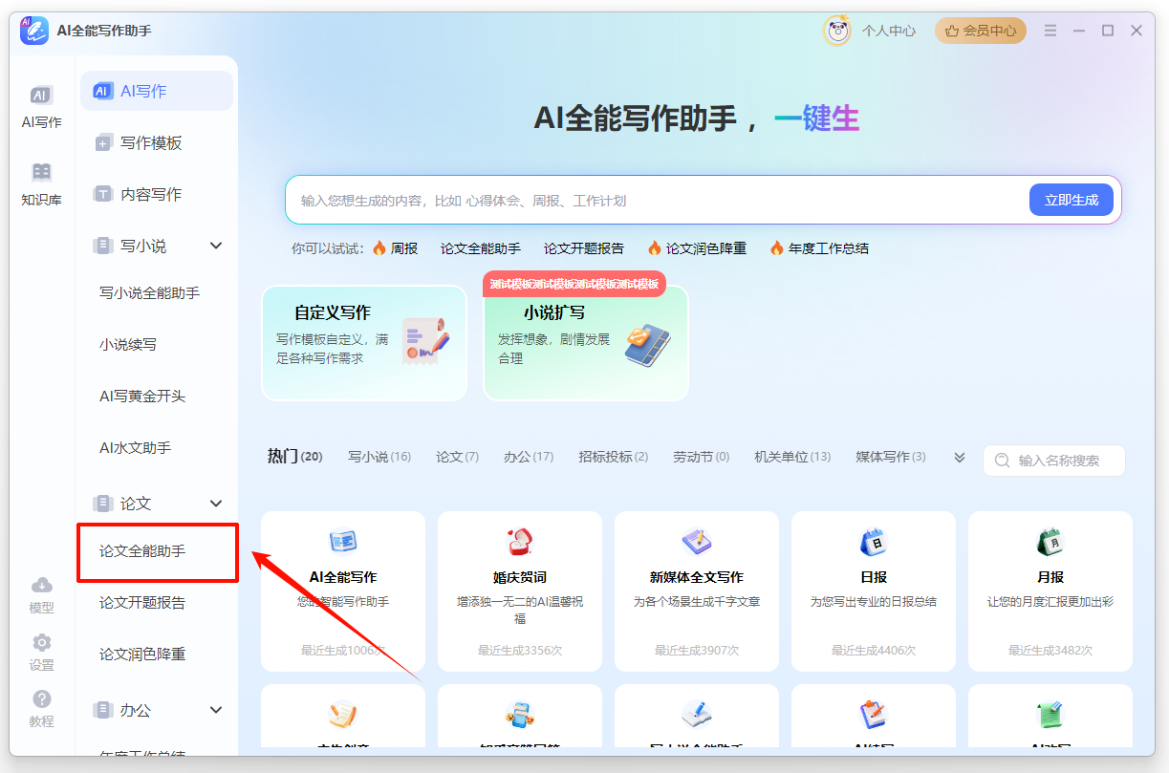The image size is (1169, 773).
Task: Click the 输入名称搜索 search field
Action: pos(1053,461)
